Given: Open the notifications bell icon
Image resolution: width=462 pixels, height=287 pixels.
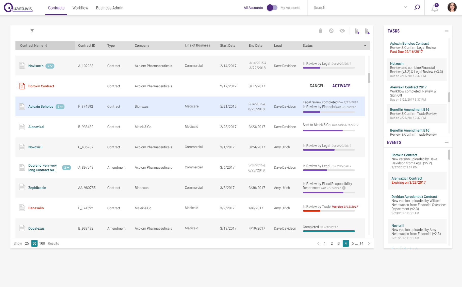Looking at the screenshot, I should point(434,8).
